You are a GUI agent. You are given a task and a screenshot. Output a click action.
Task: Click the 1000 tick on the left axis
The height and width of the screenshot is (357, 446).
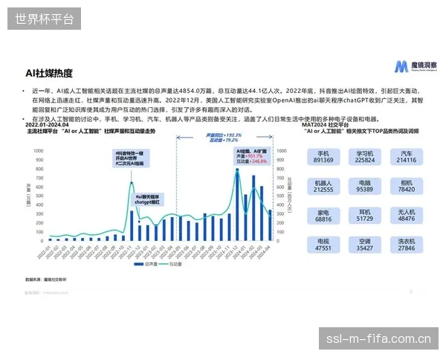38,150
